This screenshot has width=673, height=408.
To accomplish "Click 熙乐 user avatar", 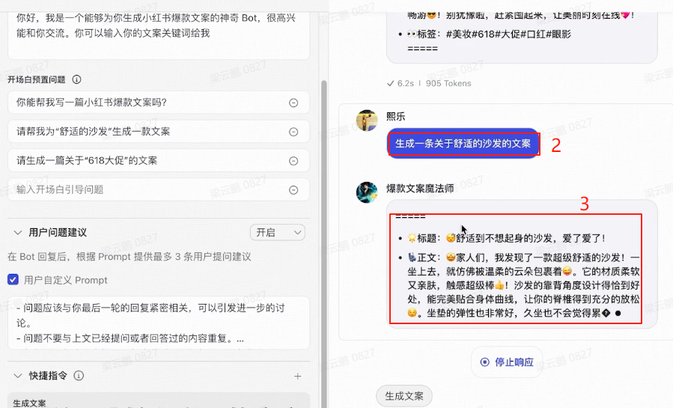I will click(367, 121).
